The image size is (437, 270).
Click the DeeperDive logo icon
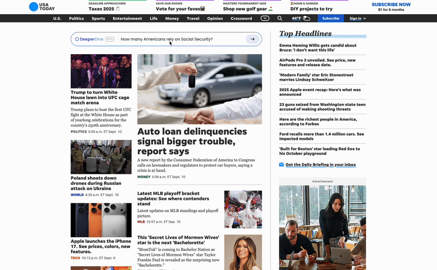point(77,39)
